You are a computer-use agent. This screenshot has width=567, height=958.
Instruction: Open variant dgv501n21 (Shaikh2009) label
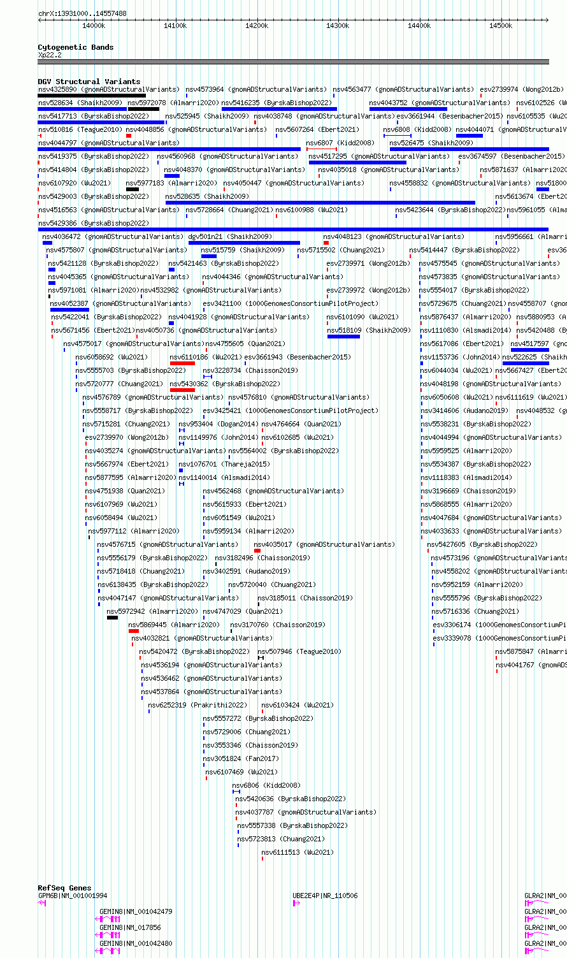[x=230, y=236]
